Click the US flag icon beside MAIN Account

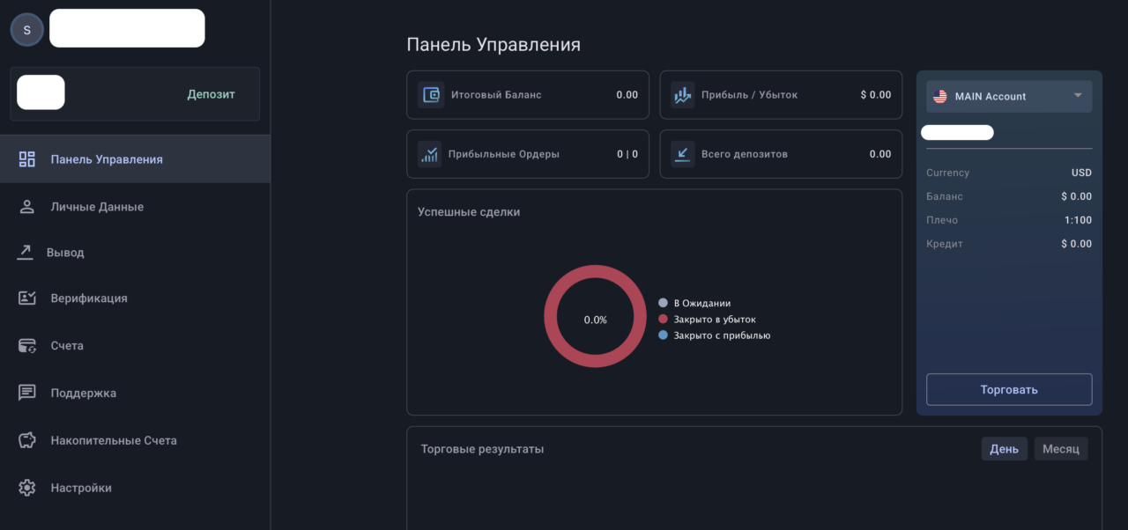point(940,97)
